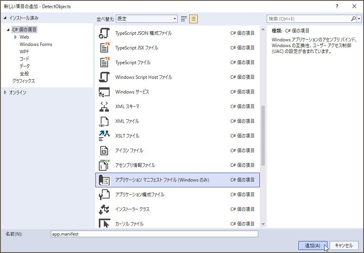Select データ in the installed categories

(x=25, y=66)
